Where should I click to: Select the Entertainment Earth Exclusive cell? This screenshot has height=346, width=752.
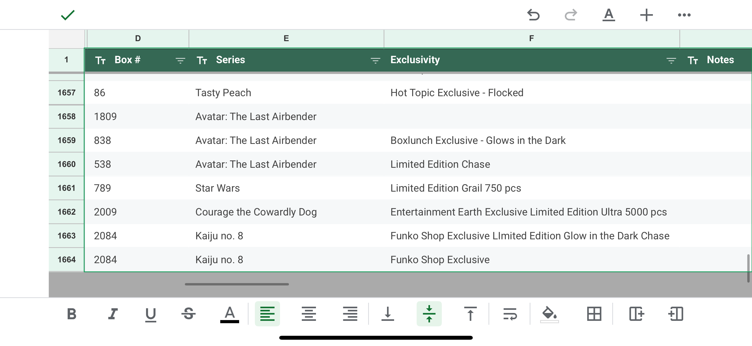pyautogui.click(x=531, y=212)
